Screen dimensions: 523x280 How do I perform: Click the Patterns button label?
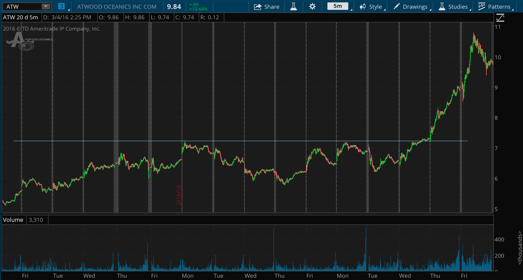pos(499,7)
